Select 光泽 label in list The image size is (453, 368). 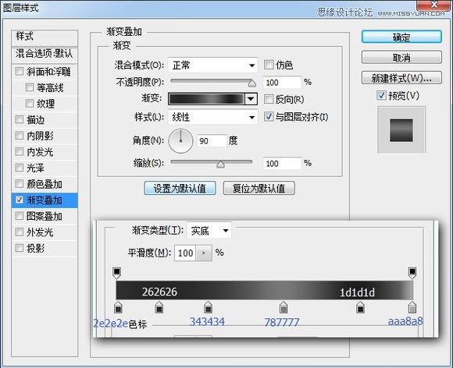point(35,168)
